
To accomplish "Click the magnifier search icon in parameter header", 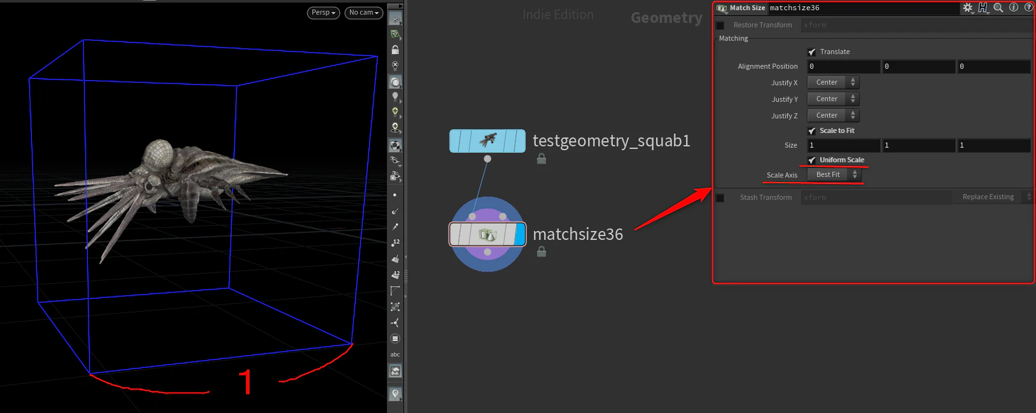I will click(998, 8).
